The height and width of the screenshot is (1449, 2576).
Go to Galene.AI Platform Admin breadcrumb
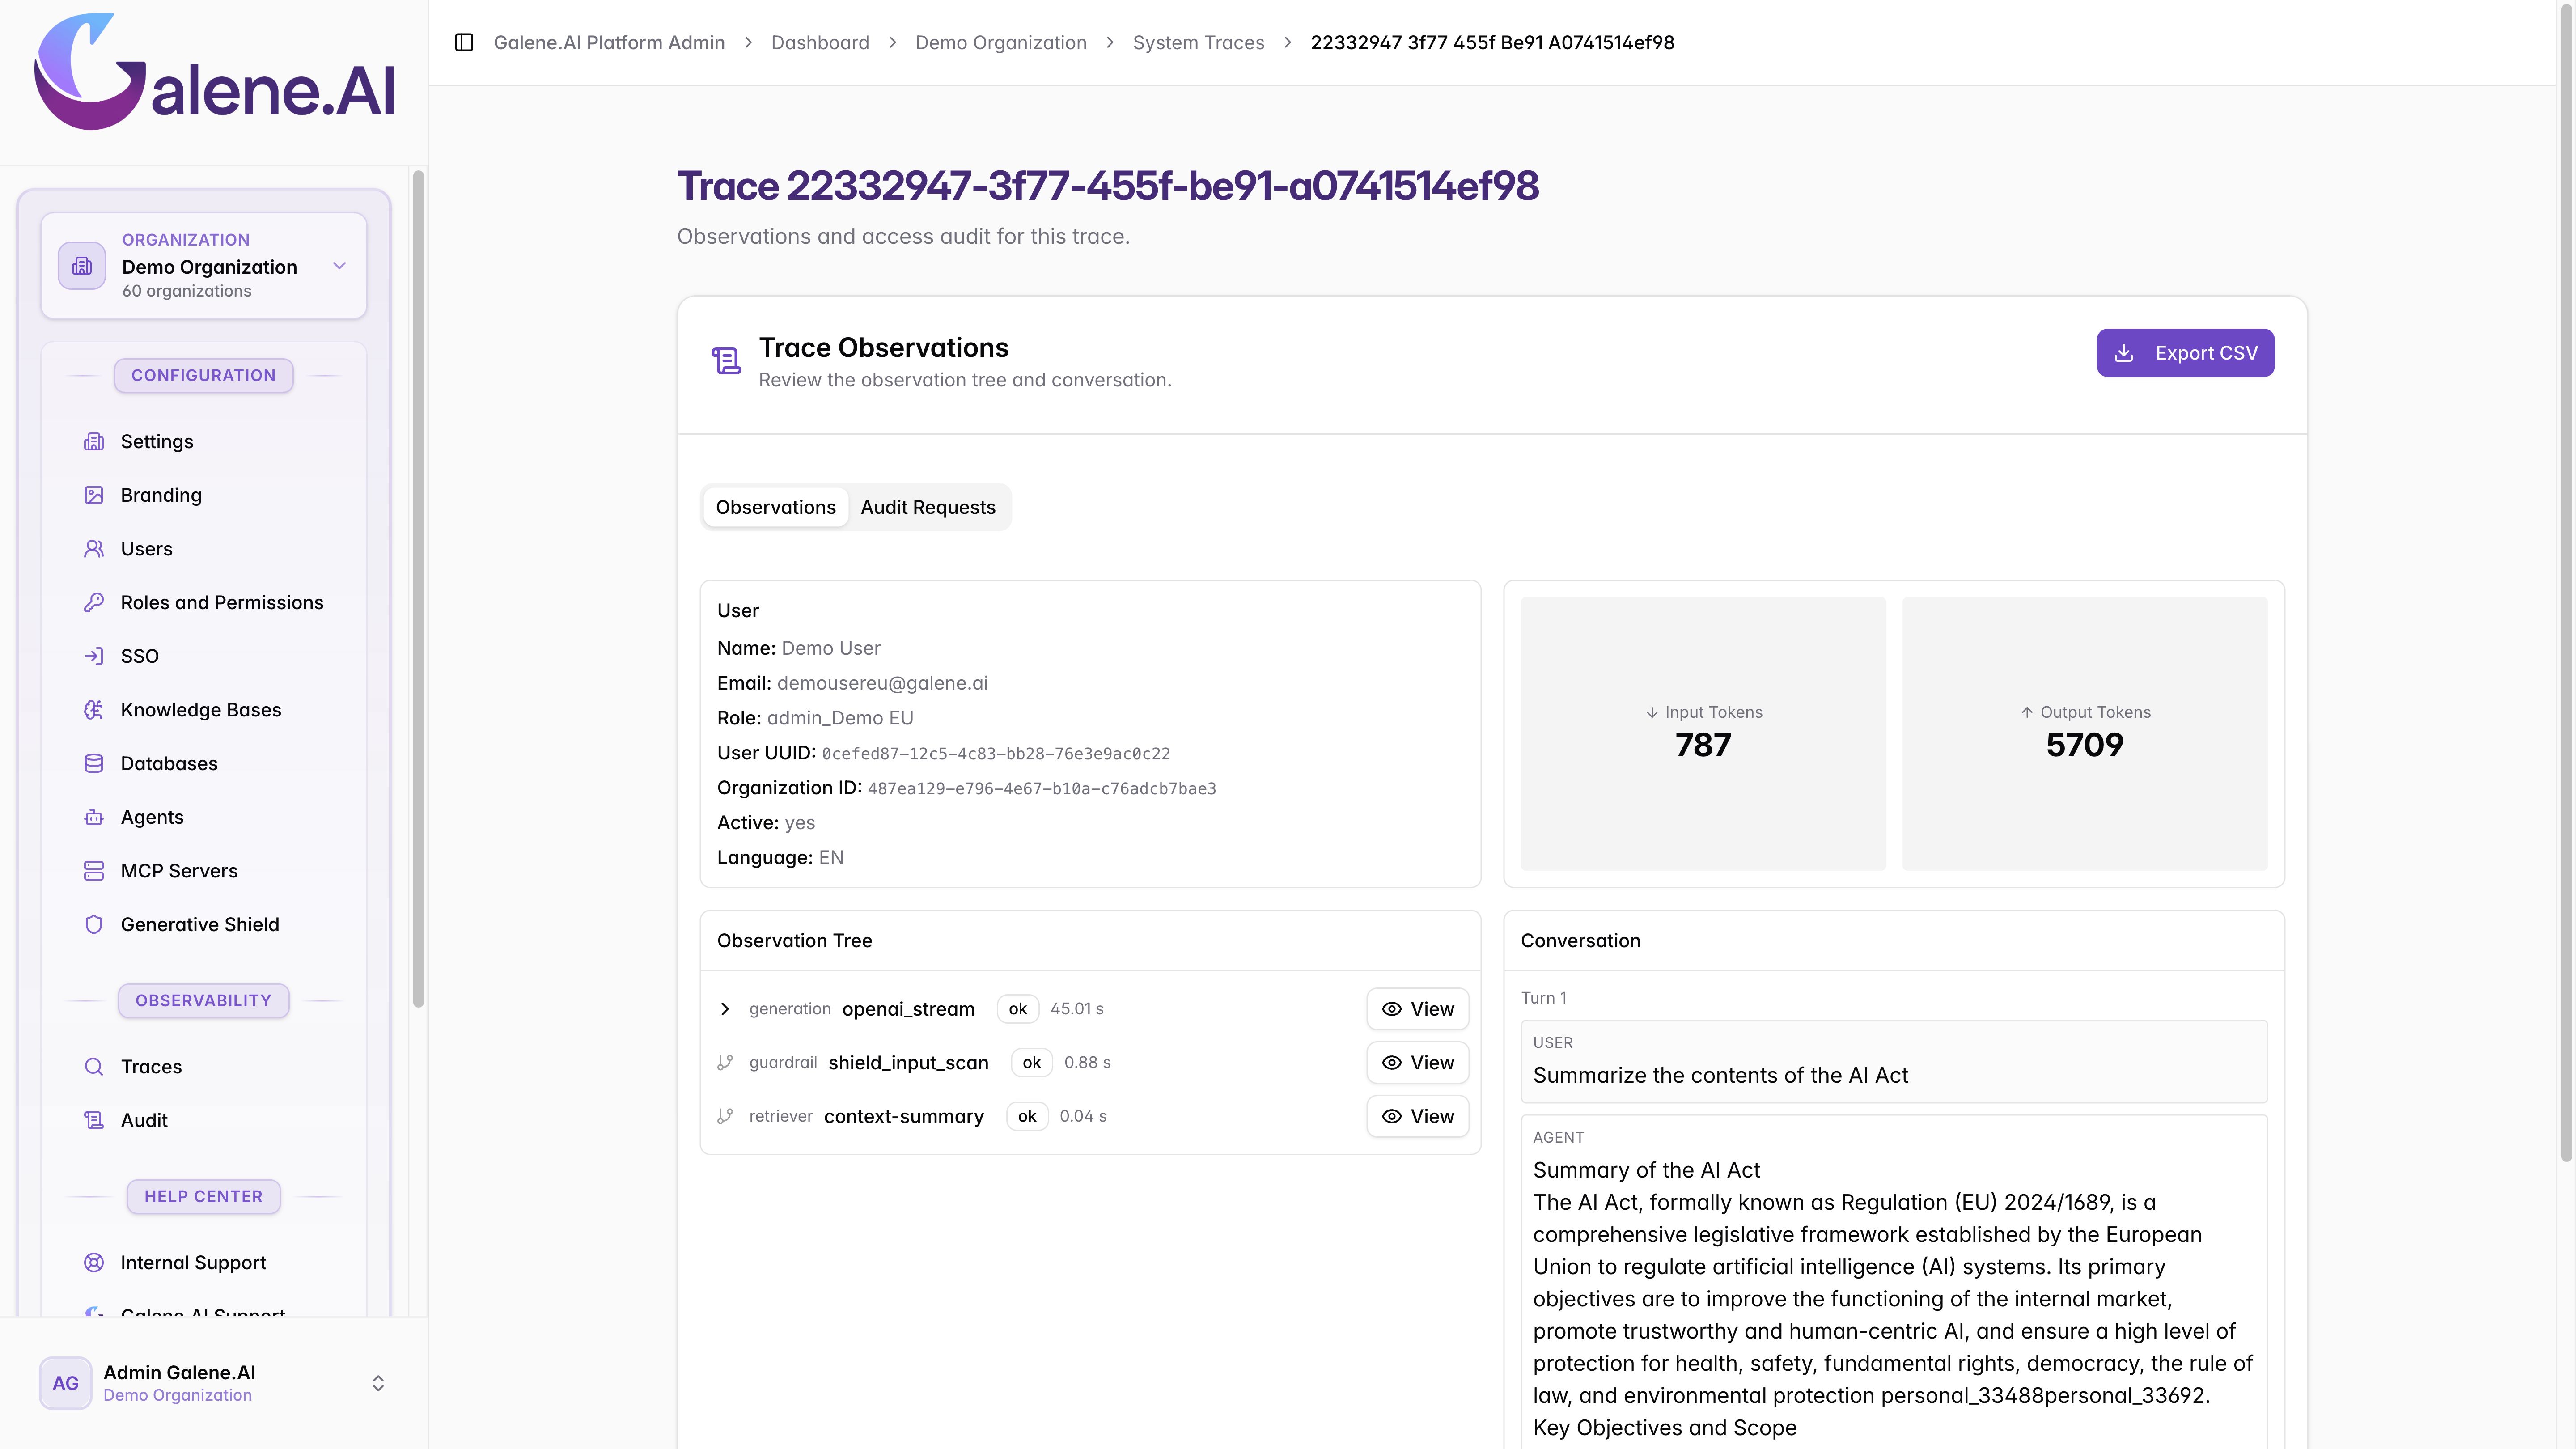tap(609, 42)
